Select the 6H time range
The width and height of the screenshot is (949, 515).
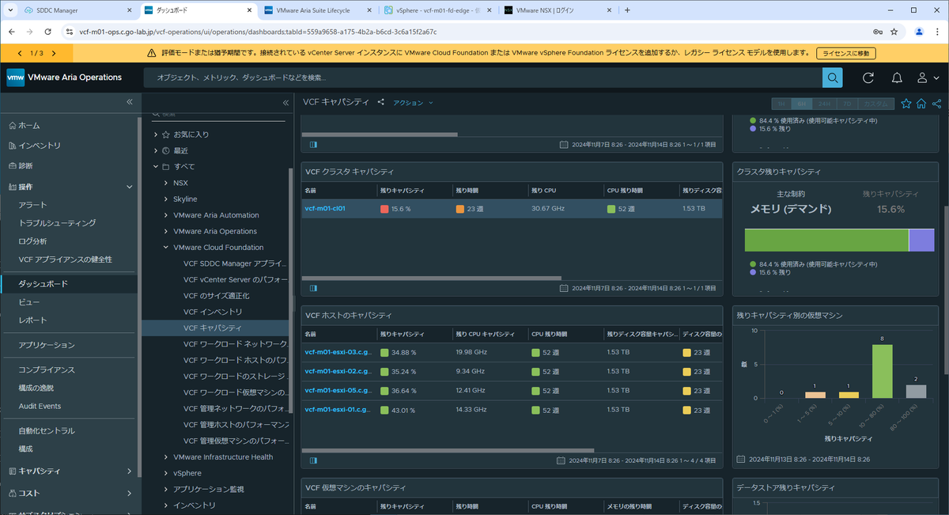800,104
